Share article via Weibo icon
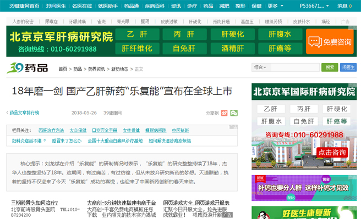361x219 pixels. [224, 113]
